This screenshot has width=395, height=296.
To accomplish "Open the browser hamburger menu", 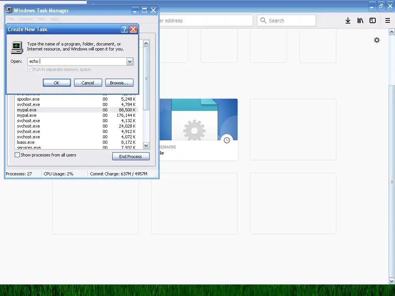I will pos(388,21).
